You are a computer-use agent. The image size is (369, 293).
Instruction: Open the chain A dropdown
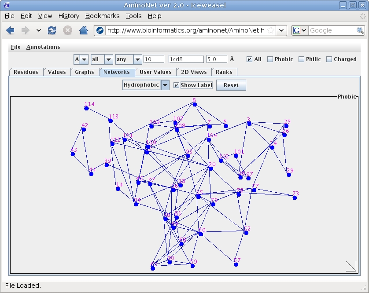coord(81,59)
